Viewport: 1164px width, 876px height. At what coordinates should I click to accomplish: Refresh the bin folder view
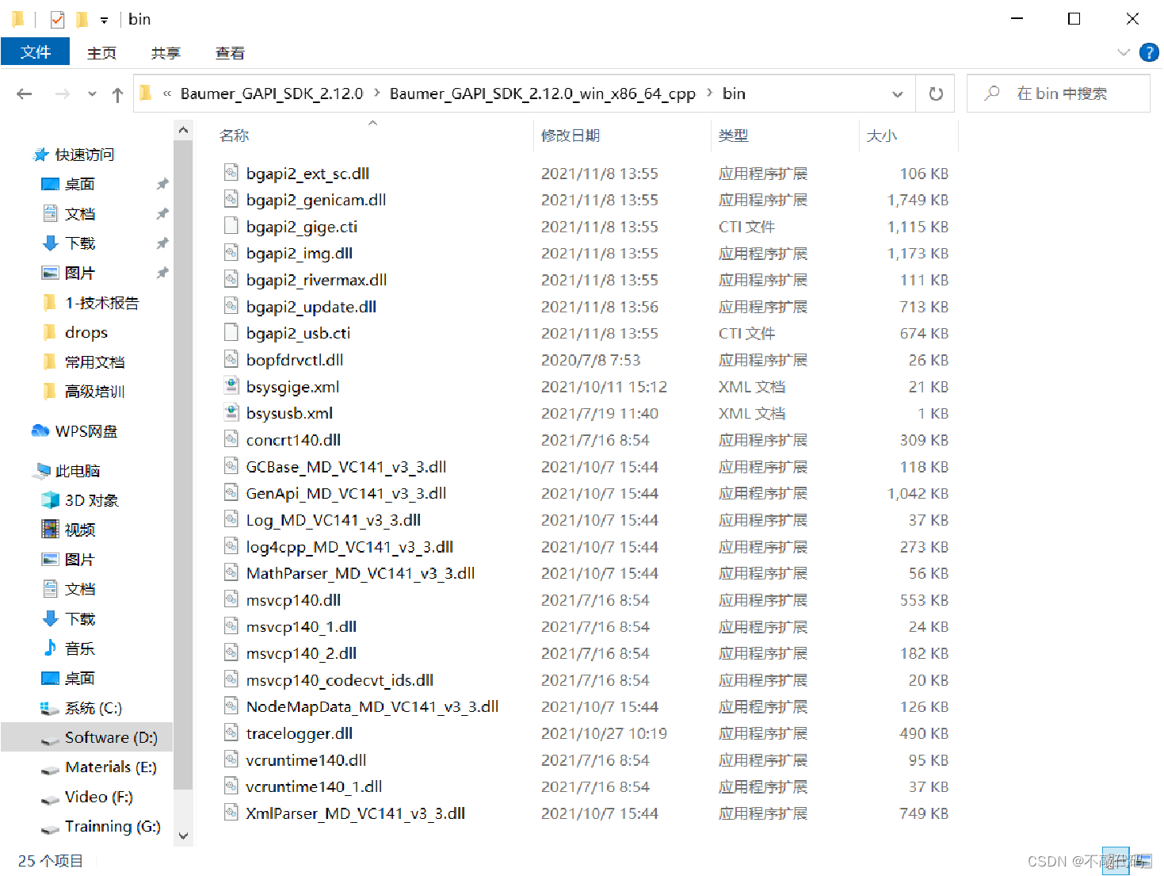936,93
